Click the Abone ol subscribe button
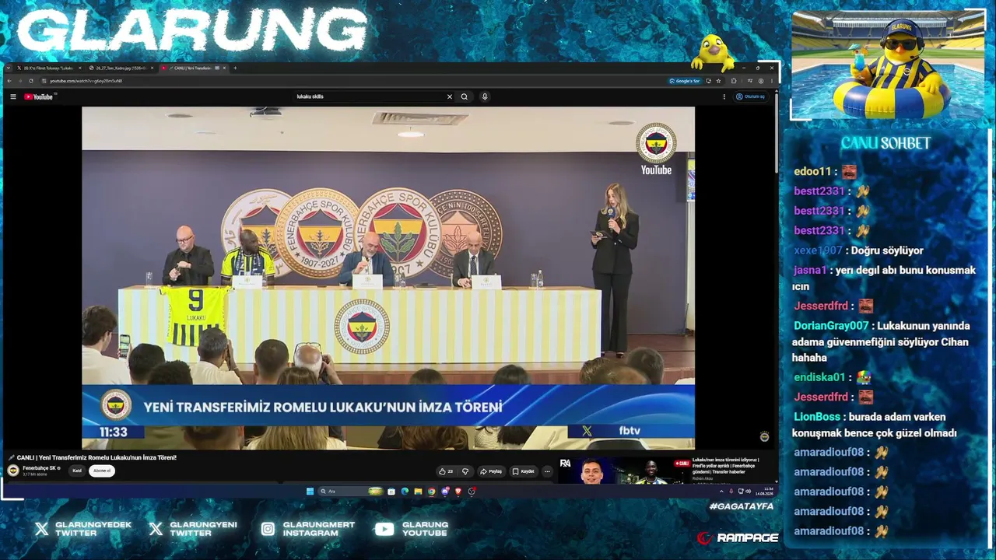Viewport: 996px width, 560px height. (x=102, y=471)
